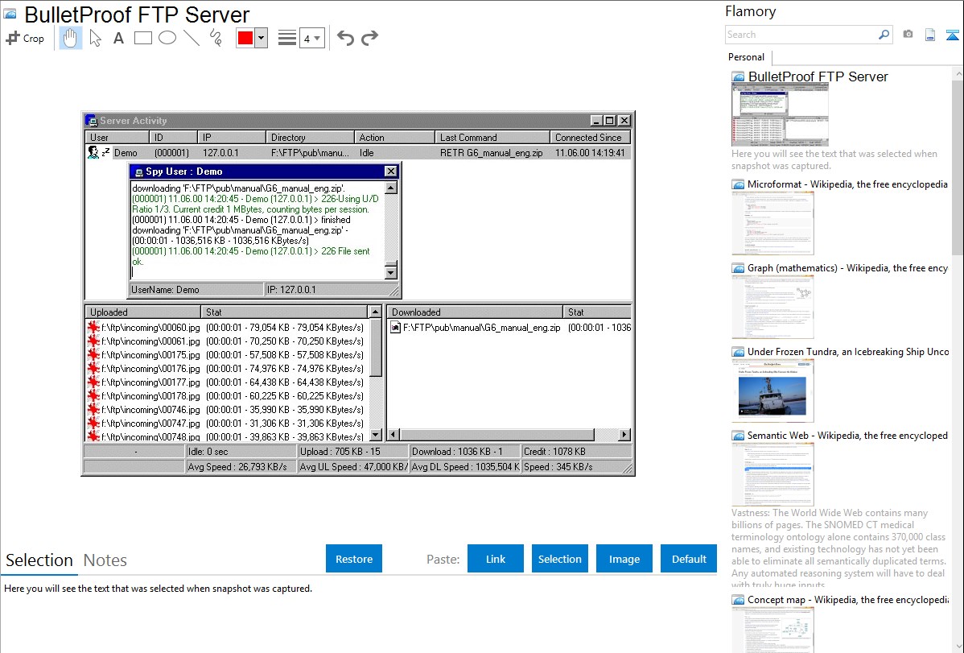Click the line thickness icon
The width and height of the screenshot is (964, 653).
click(287, 38)
